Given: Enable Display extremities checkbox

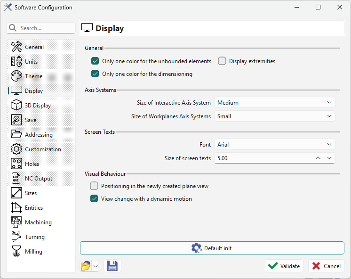Looking at the screenshot, I should (222, 61).
